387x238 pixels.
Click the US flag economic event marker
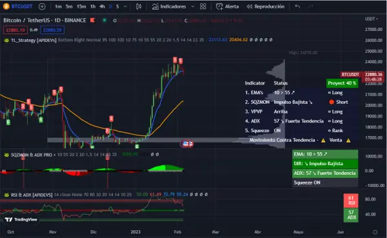(186, 144)
